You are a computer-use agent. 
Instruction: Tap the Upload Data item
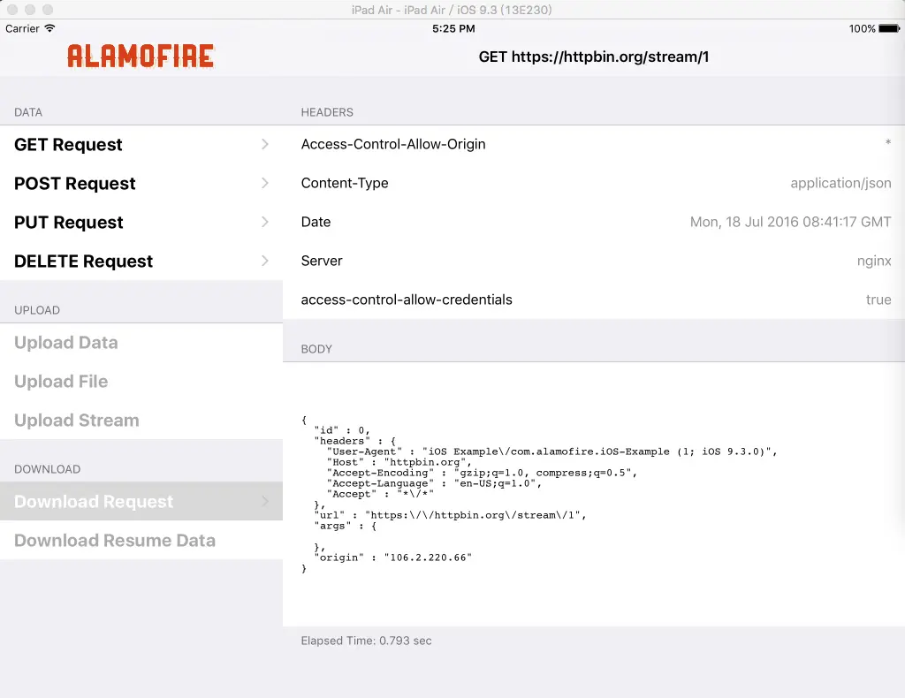point(141,343)
